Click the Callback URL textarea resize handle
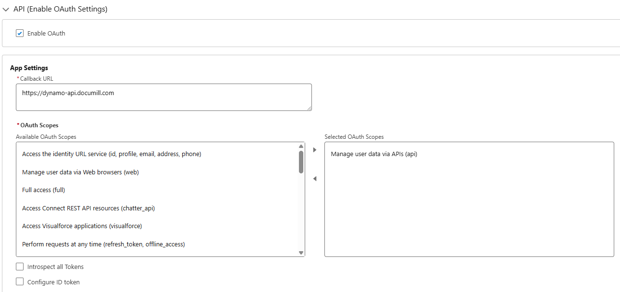This screenshot has height=292, width=620. [309, 108]
